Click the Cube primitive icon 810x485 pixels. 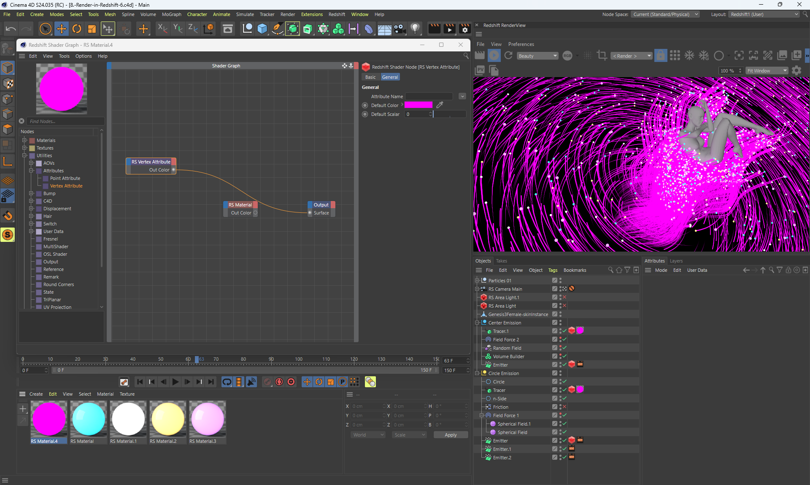click(x=262, y=29)
